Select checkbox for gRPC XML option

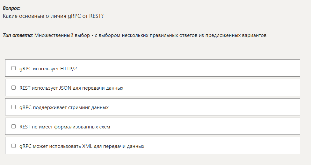[x=13, y=146]
